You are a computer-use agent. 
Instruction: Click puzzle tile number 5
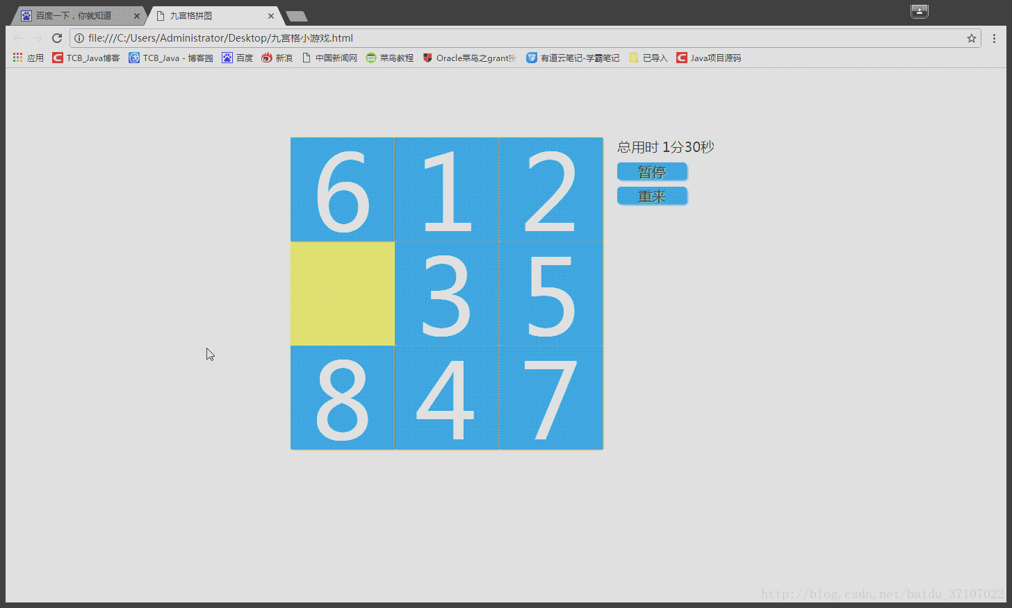pos(551,294)
